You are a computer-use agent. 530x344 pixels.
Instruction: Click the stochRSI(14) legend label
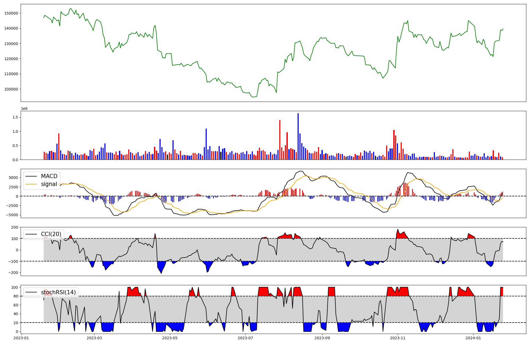pyautogui.click(x=58, y=292)
